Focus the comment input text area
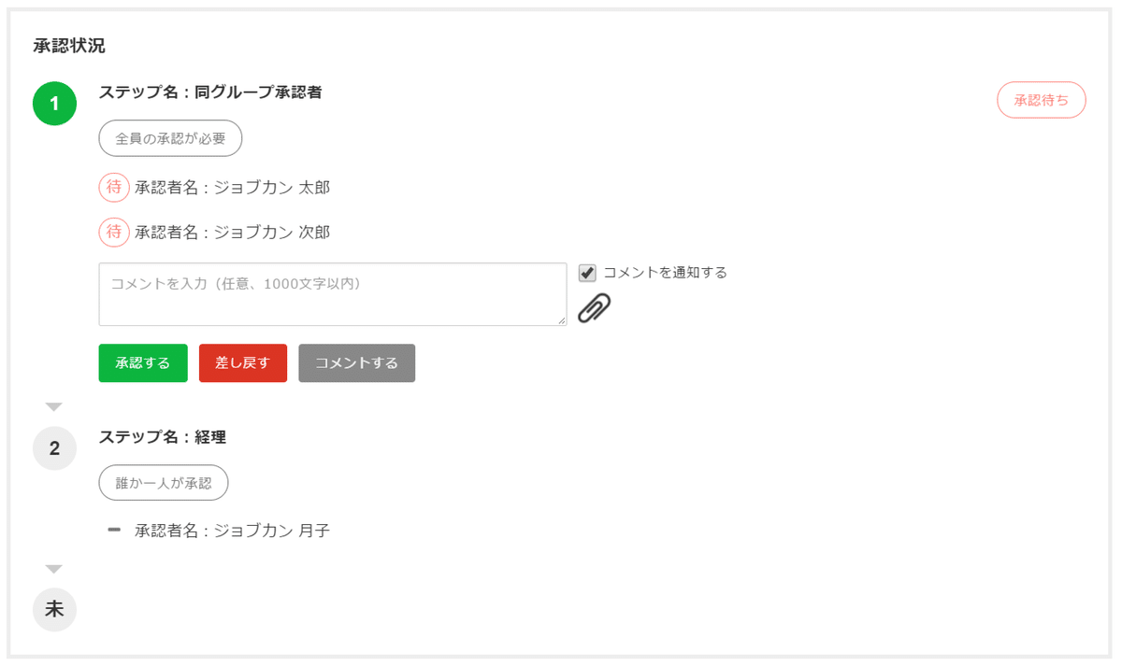Screen dimensions: 1122x666 pos(332,294)
